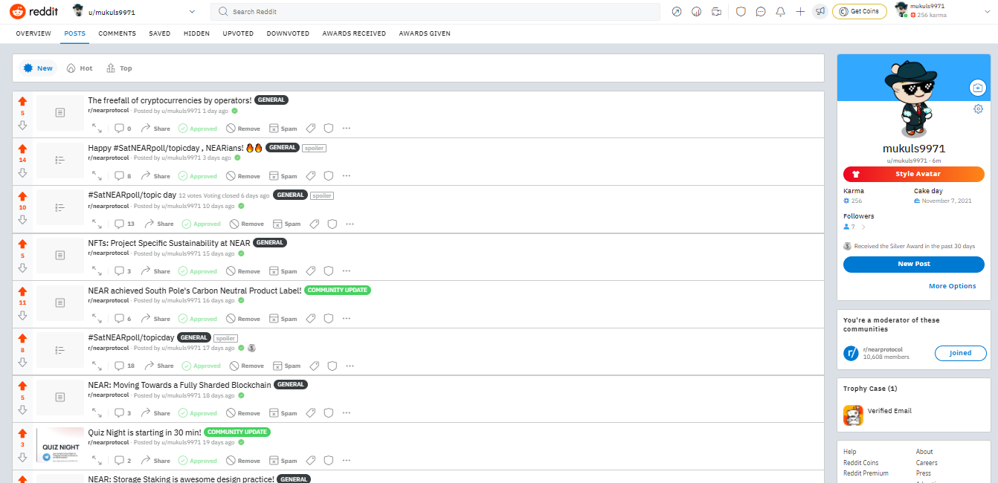The image size is (998, 483).
Task: Downvote 'NEAR achieved South Pole's Carbon' post
Action: (22, 314)
